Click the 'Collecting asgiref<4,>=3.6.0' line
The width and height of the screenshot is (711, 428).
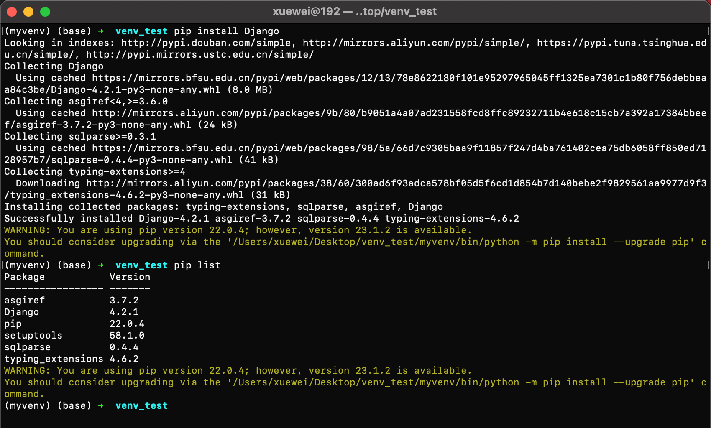point(86,102)
